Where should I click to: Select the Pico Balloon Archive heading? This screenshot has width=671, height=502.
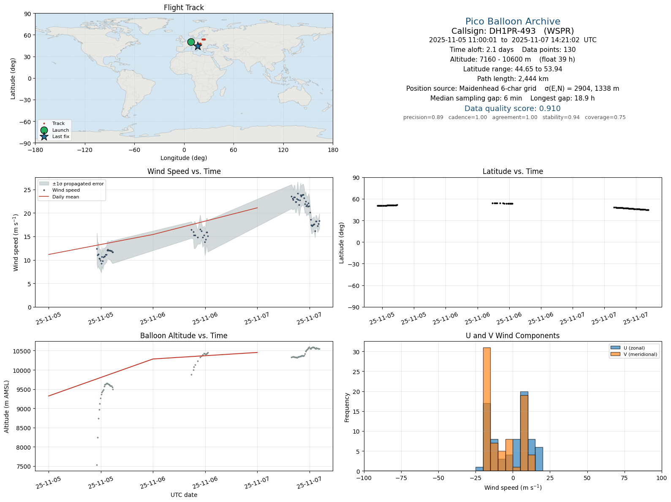tap(513, 22)
